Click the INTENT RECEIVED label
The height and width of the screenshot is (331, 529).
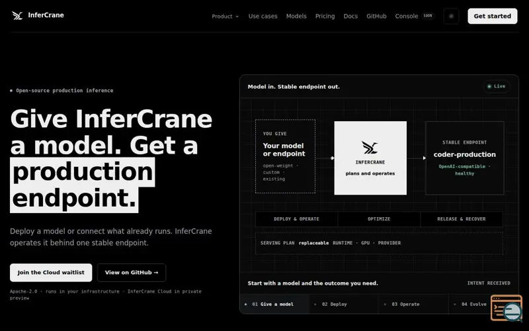point(489,283)
